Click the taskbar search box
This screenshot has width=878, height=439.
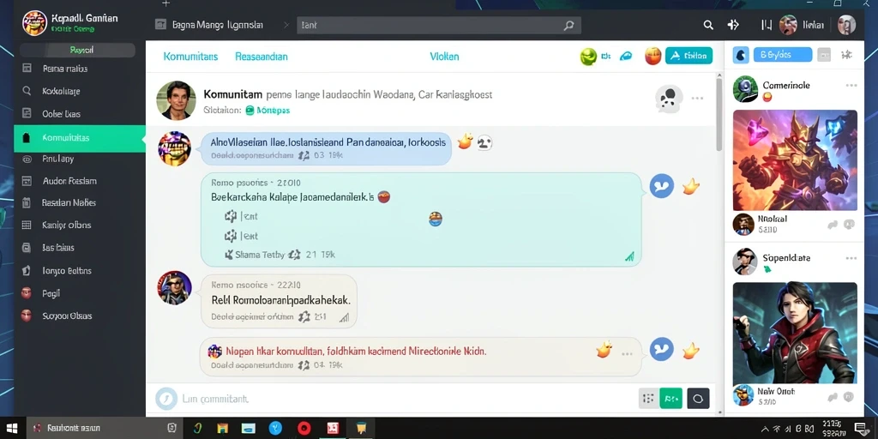point(104,429)
